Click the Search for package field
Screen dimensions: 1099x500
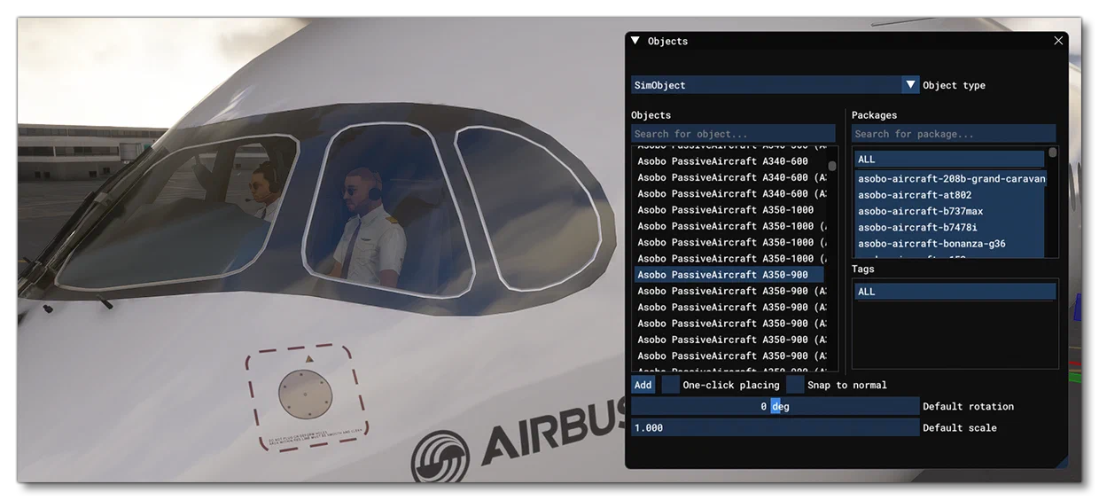pyautogui.click(x=954, y=134)
